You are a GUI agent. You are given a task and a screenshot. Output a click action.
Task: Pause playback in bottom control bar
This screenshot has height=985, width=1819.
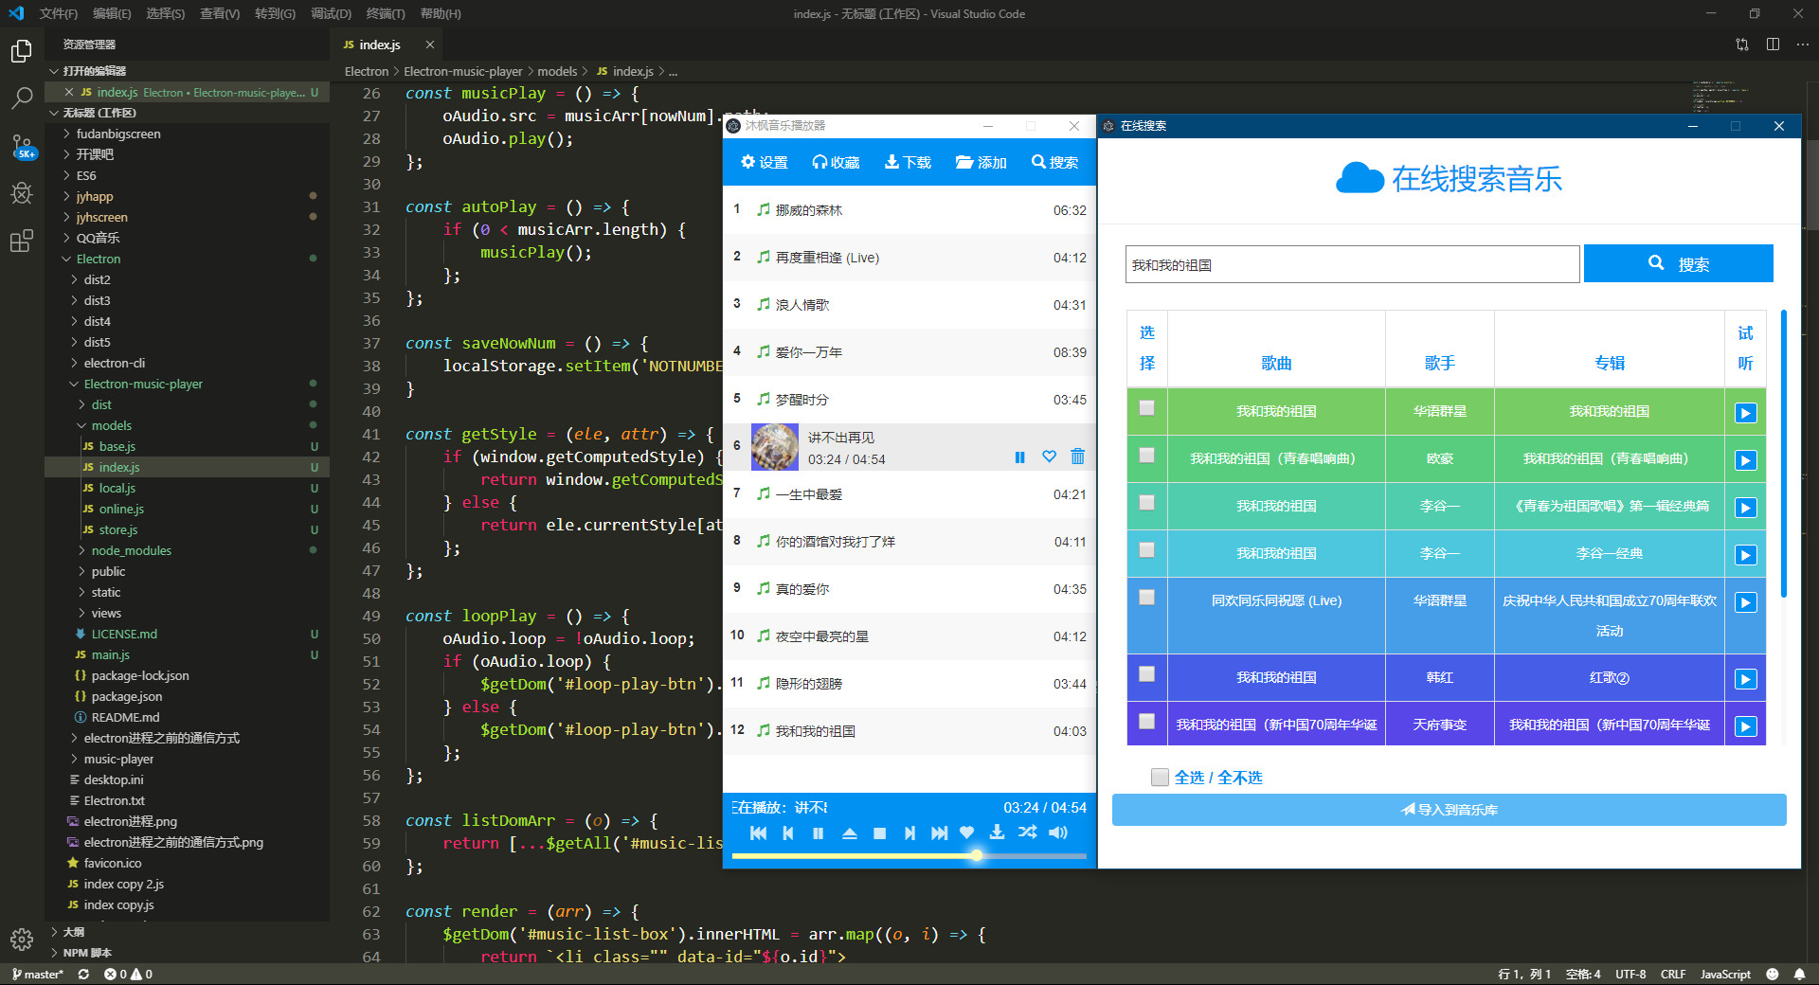pos(818,833)
